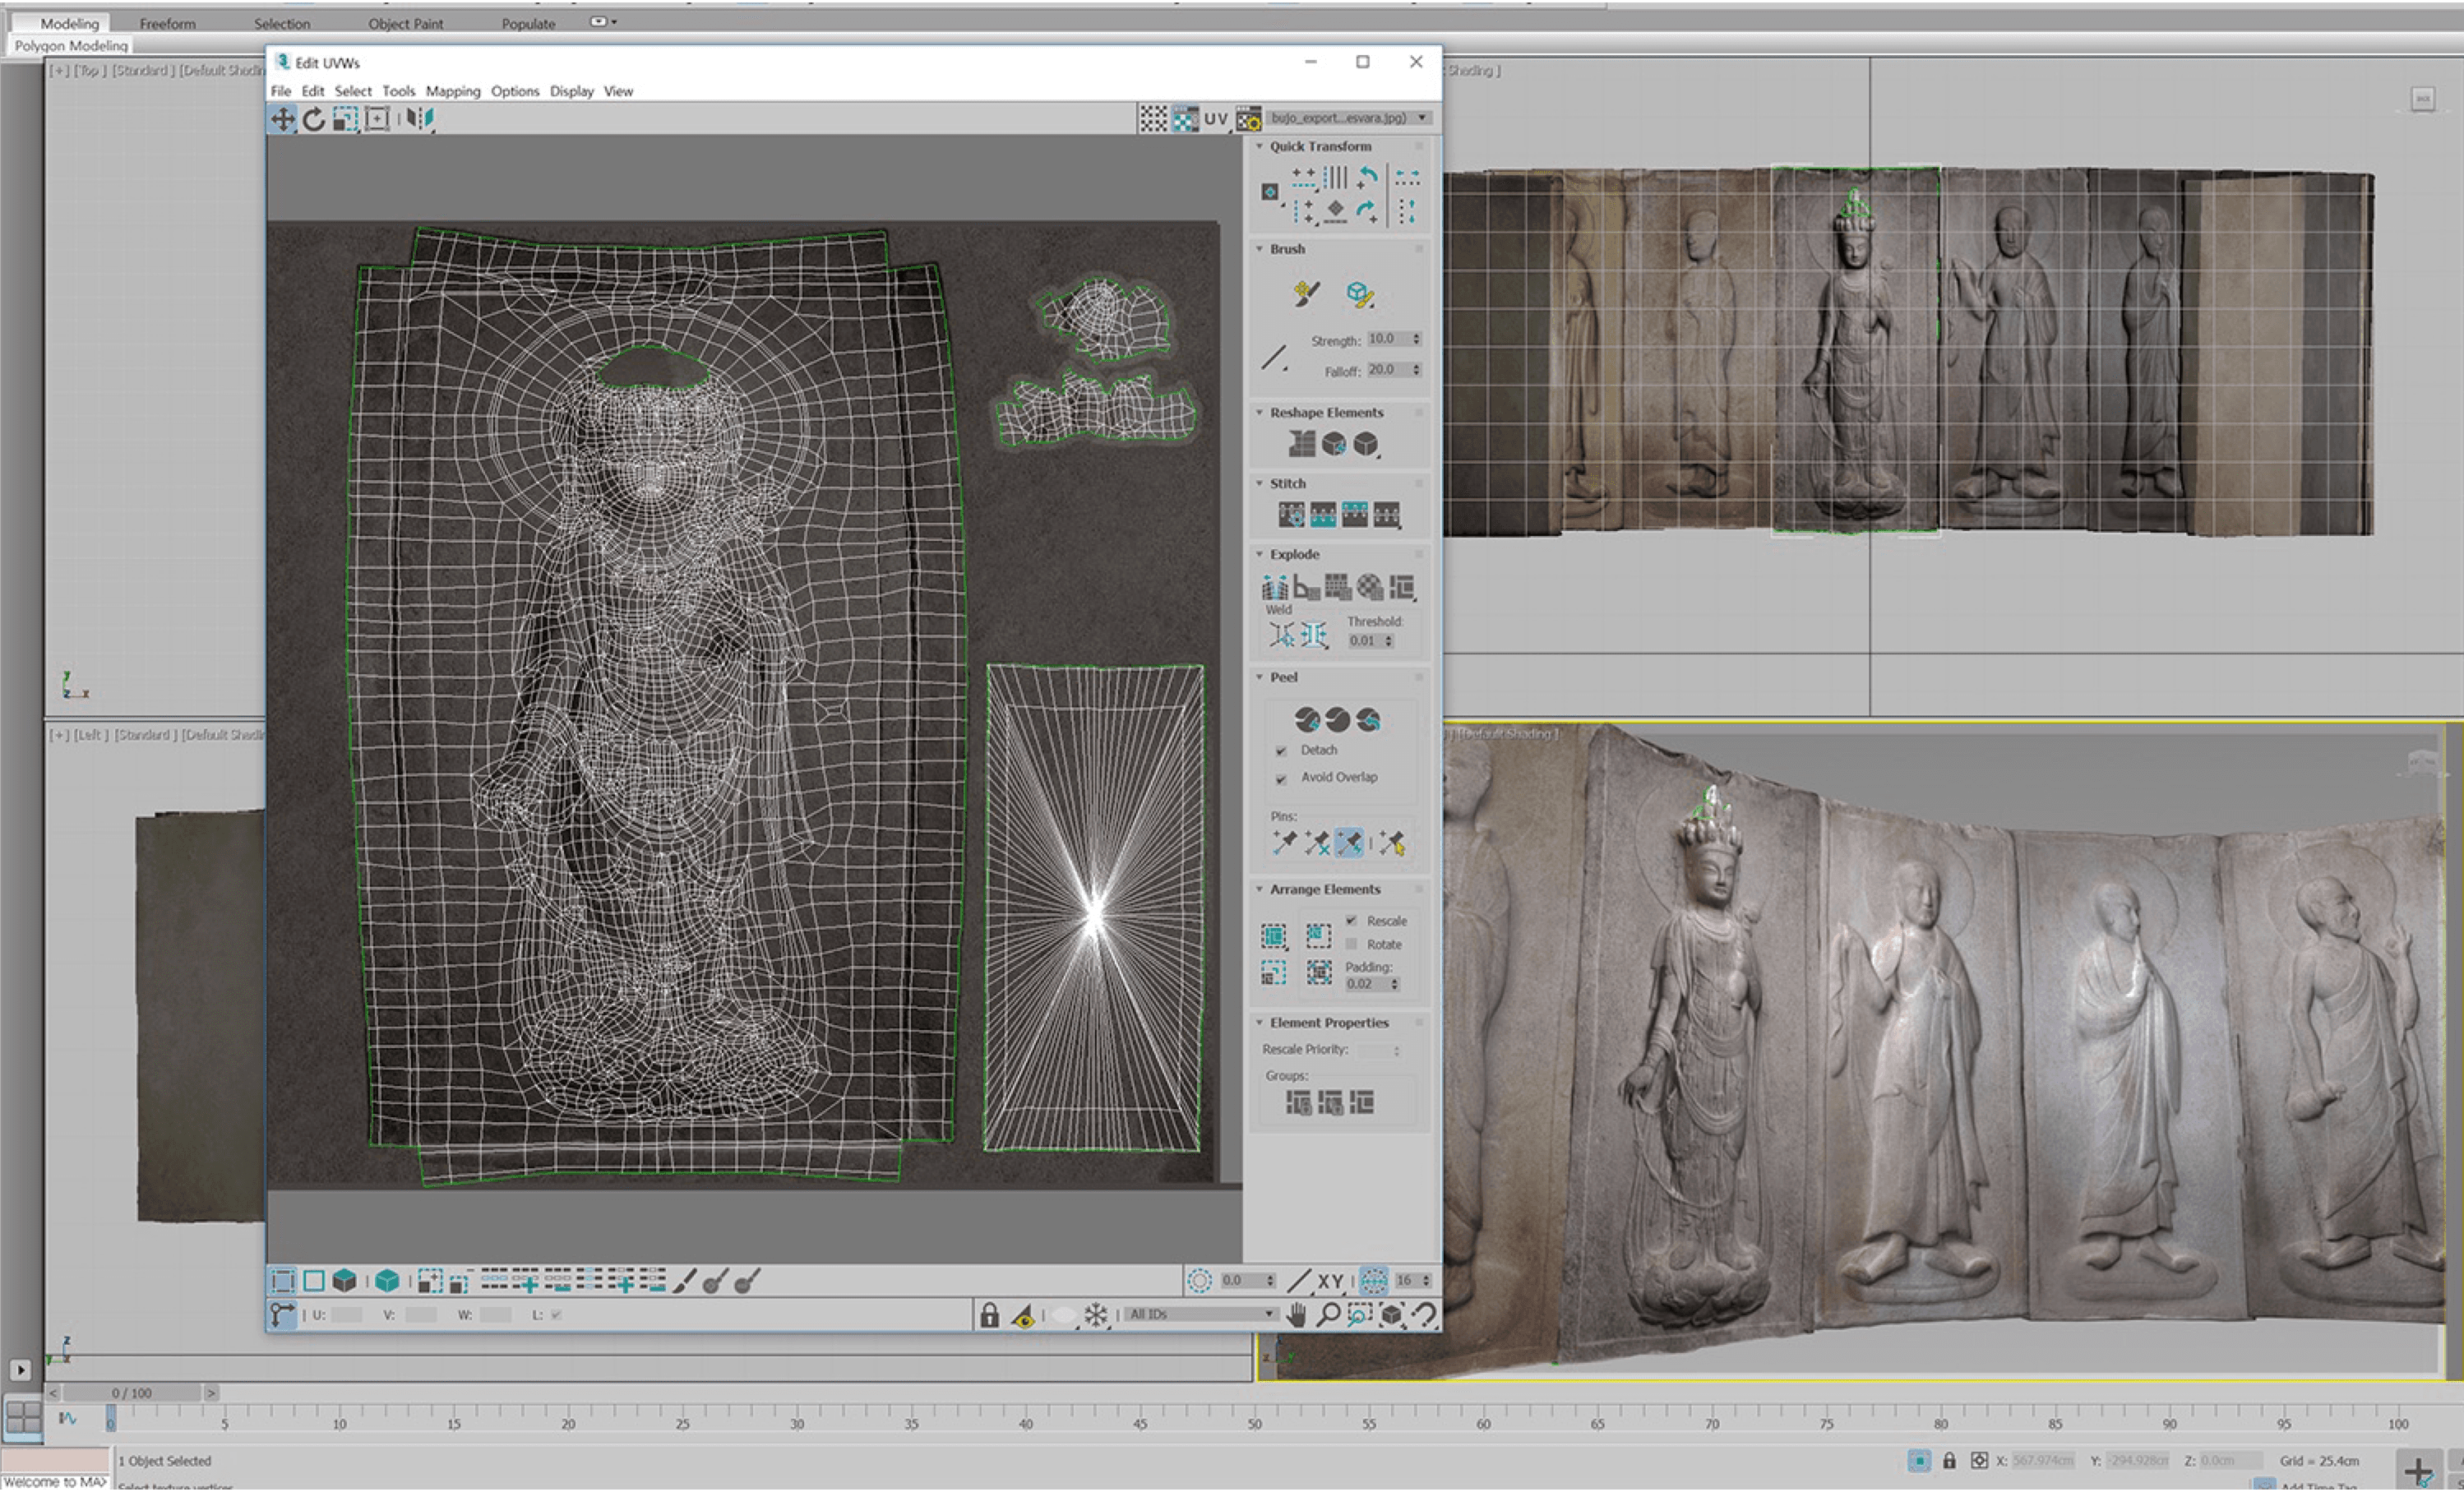Screen dimensions: 2464x1492
Task: Collapse the Peel rollout
Action: pos(1259,678)
